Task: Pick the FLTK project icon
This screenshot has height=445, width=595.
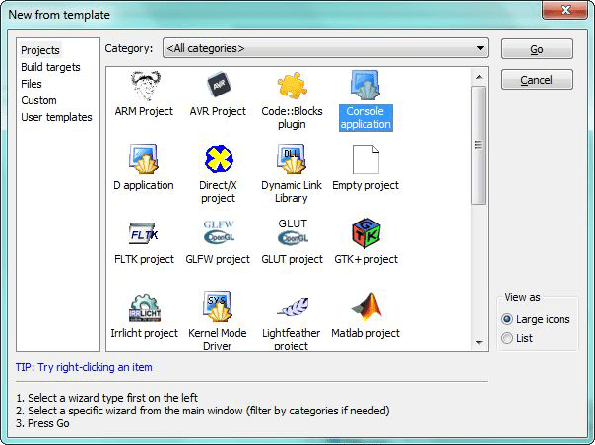Action: (144, 233)
